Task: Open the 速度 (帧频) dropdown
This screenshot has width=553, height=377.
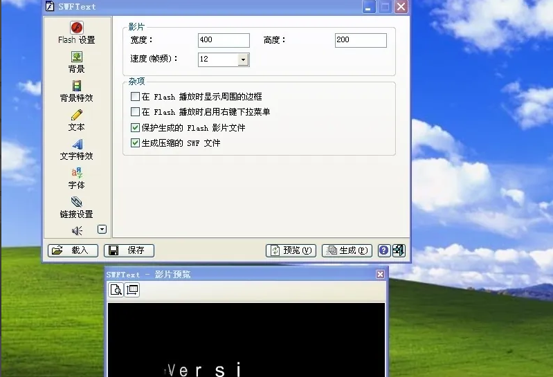Action: tap(243, 59)
